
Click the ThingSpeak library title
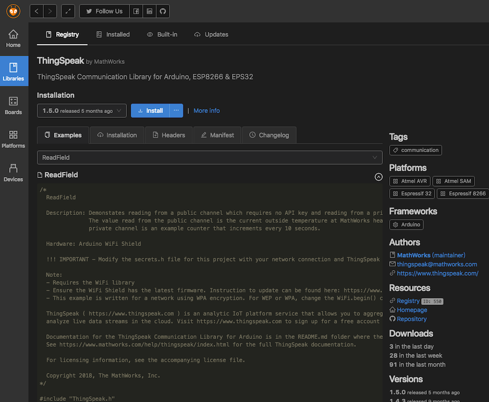pyautogui.click(x=61, y=61)
